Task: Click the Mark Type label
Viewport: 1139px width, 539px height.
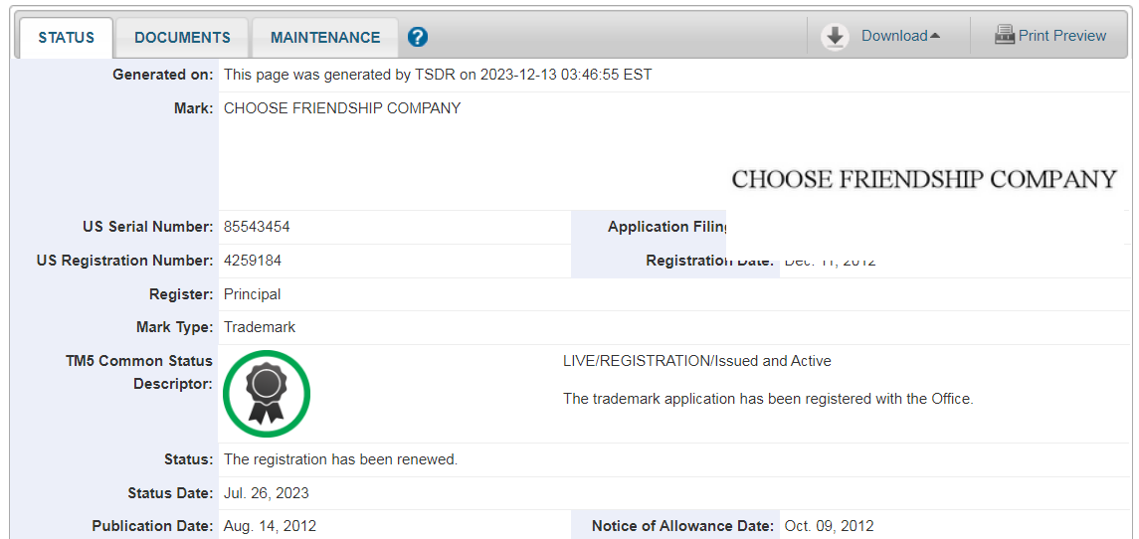Action: 175,327
